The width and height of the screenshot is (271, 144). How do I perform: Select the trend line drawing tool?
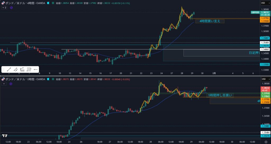(x=9, y=70)
